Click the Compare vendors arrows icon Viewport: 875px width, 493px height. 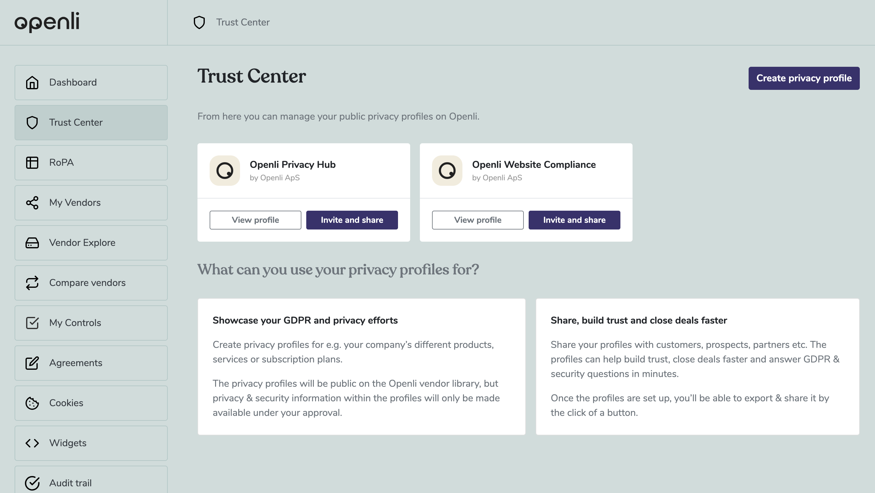tap(32, 283)
